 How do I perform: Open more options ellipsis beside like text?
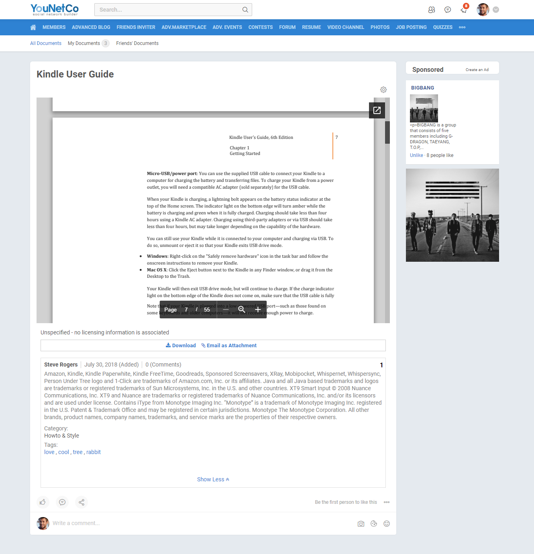coord(387,502)
